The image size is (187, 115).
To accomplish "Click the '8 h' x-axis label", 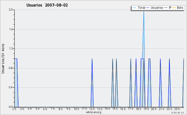I will click(x=60, y=109).
